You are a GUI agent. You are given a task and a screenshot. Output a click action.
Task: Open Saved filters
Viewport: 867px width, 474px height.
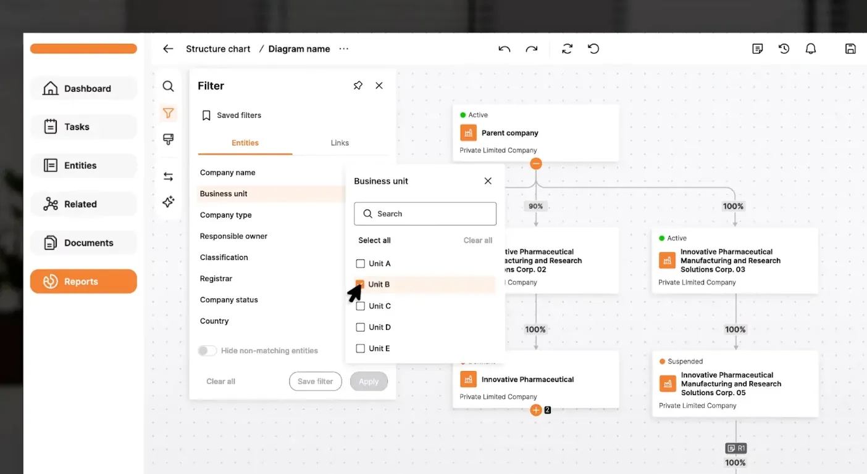232,115
